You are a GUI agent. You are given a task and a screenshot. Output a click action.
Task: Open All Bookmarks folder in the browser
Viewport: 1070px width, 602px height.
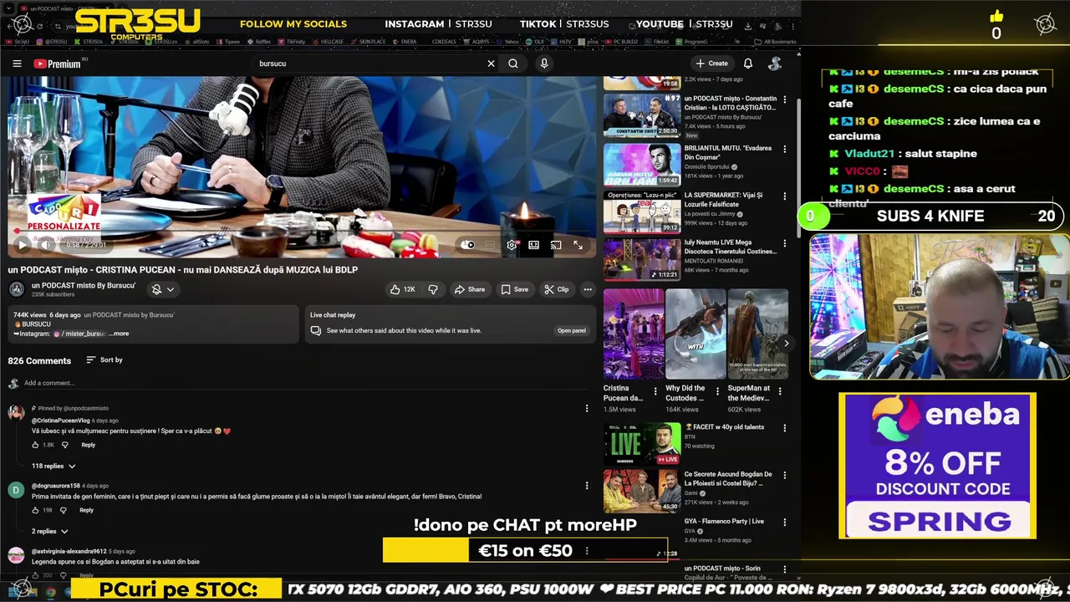[775, 42]
